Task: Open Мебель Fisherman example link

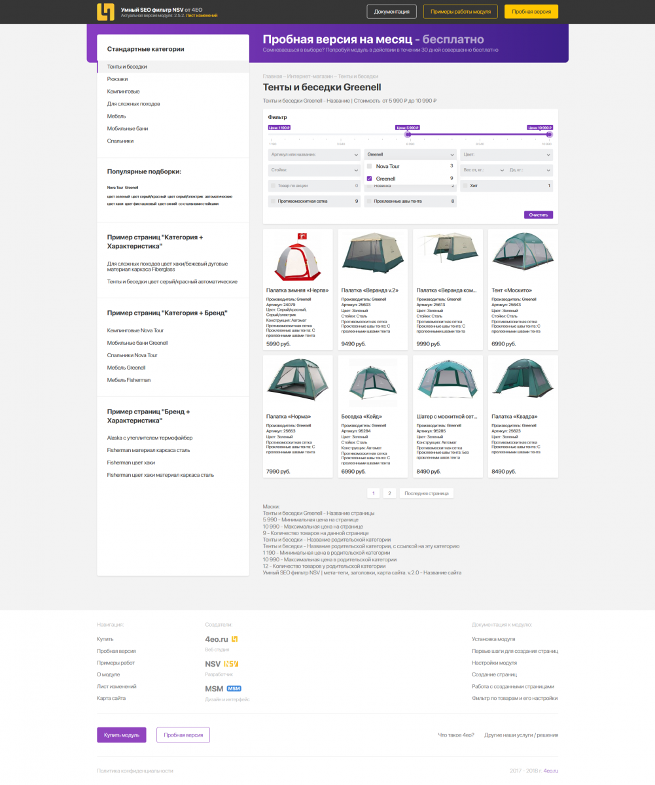Action: pyautogui.click(x=129, y=380)
